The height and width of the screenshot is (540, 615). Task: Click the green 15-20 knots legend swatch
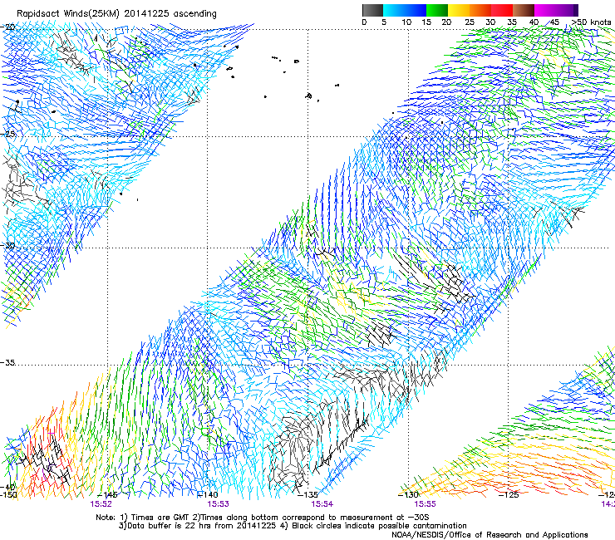pyautogui.click(x=437, y=10)
